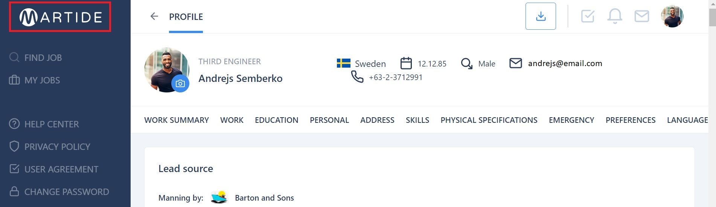Click the phone icon beside the number
This screenshot has width=716, height=207.
click(357, 77)
